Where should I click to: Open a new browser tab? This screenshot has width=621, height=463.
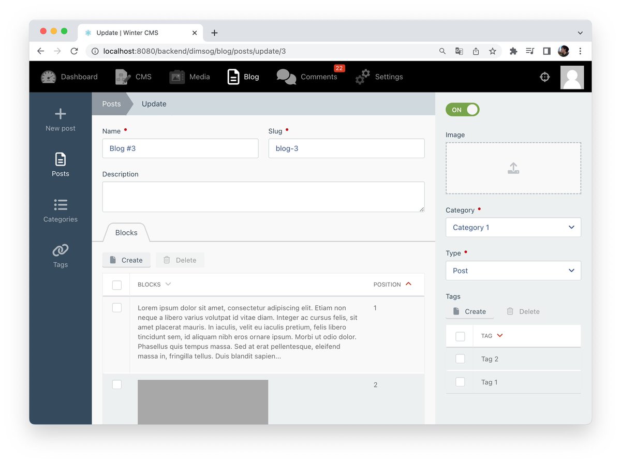(214, 33)
